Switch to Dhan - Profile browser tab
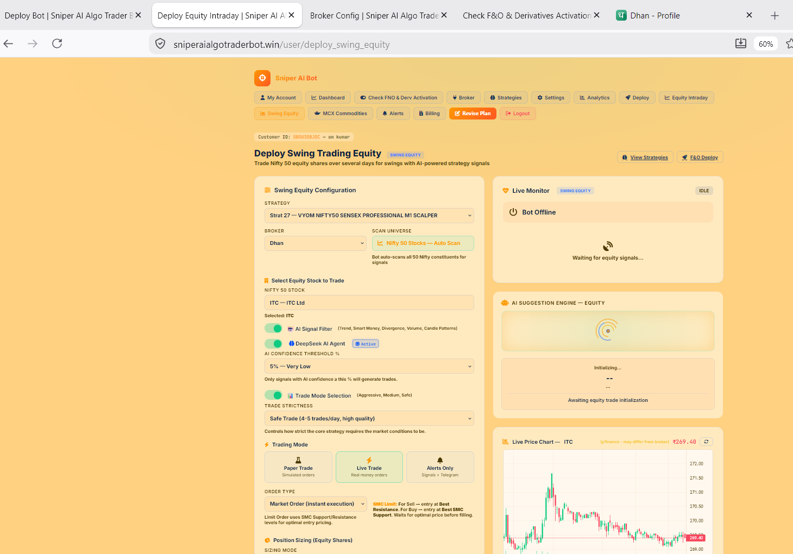This screenshot has width=793, height=554. click(684, 15)
